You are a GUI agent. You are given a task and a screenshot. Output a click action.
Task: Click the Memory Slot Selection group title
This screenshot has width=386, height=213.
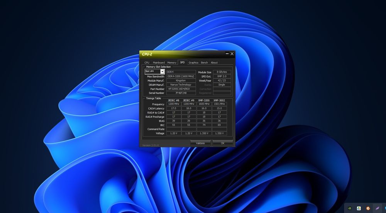click(x=159, y=67)
